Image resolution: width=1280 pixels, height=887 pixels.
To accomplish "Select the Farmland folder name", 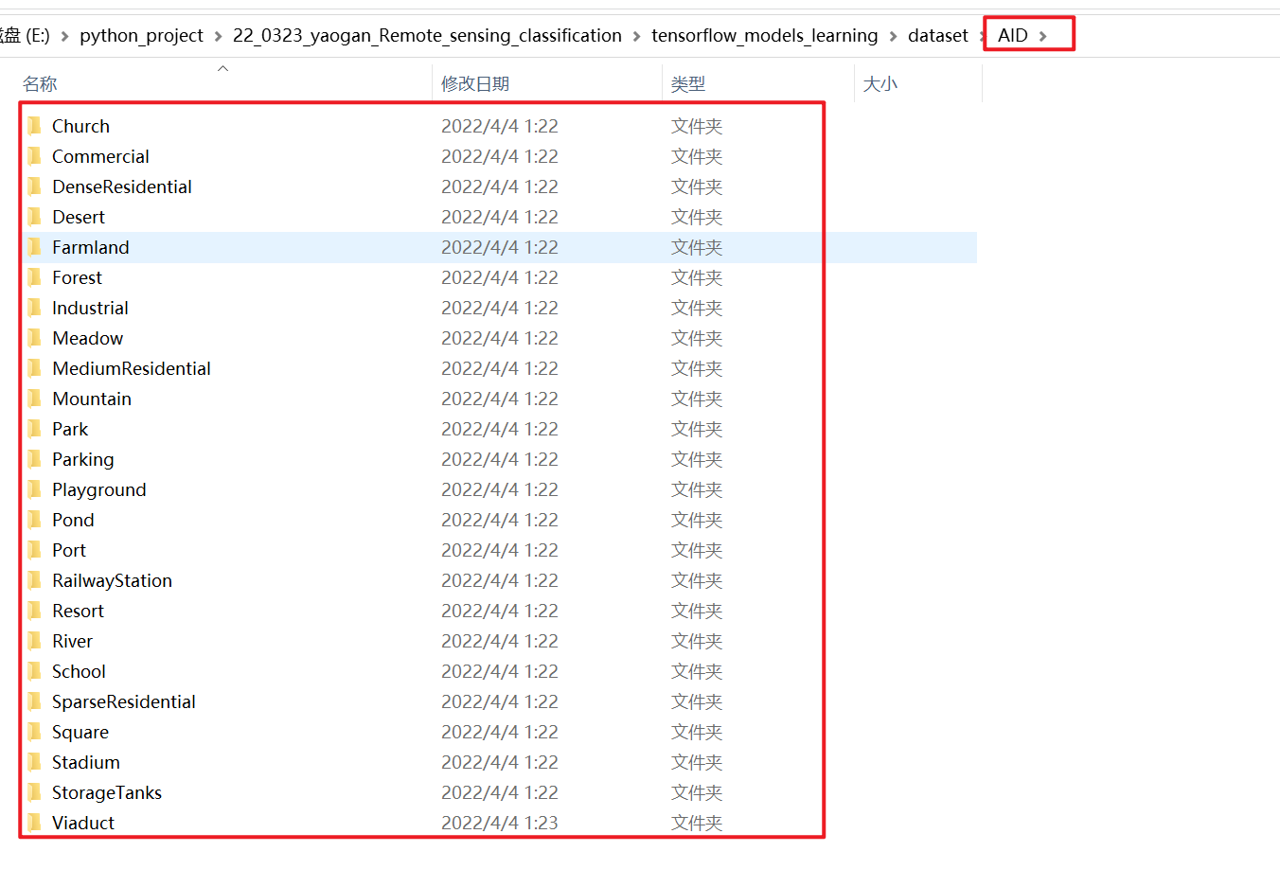I will tap(91, 247).
